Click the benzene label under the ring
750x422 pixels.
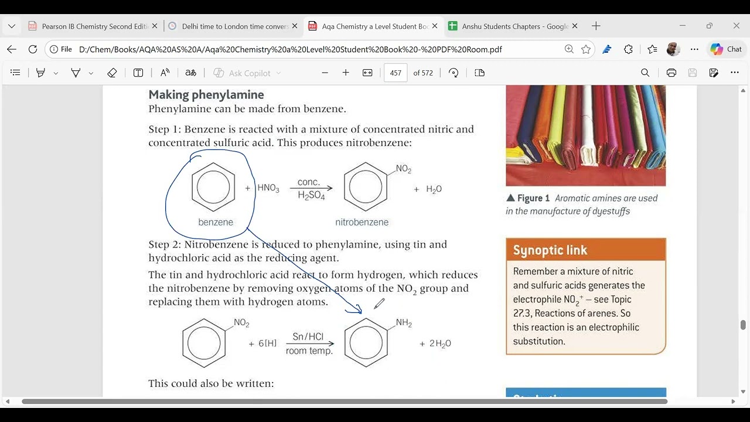click(216, 222)
